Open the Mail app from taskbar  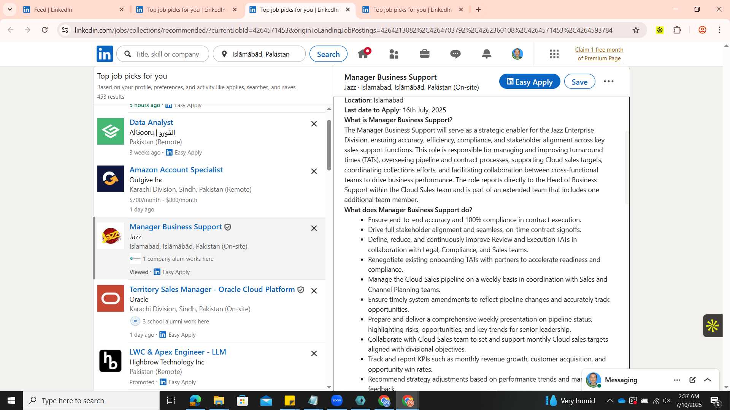click(266, 401)
